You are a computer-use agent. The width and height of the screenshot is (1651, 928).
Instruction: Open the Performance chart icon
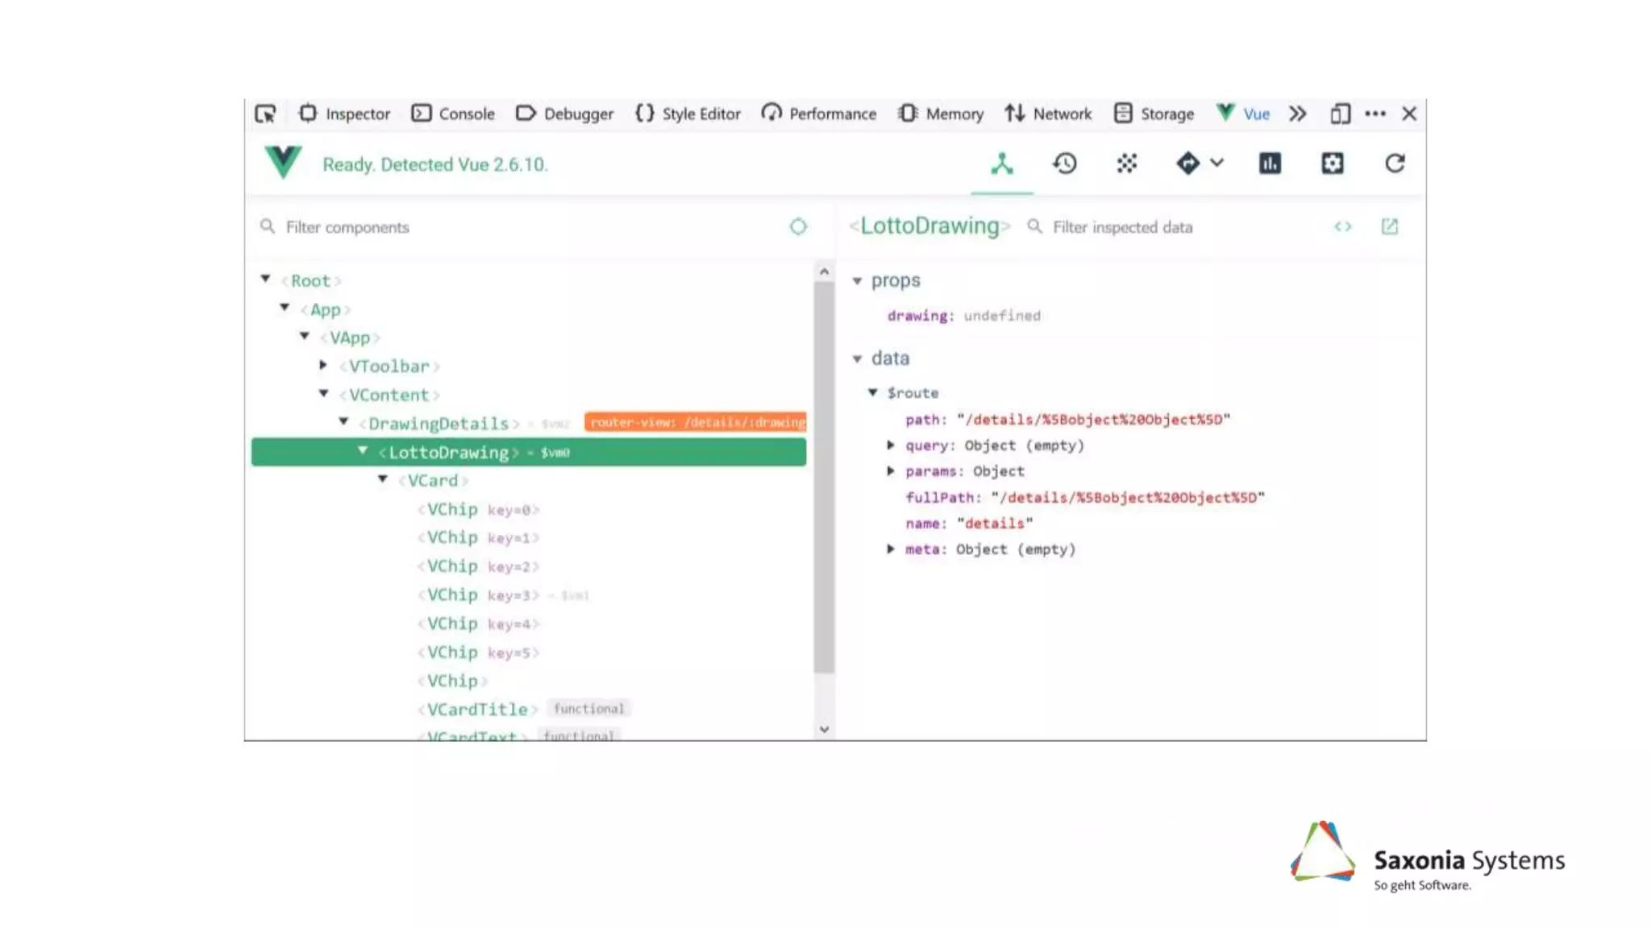(x=1270, y=164)
